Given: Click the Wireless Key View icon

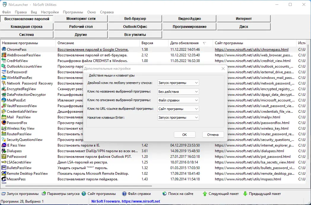Looking at the screenshot, I should click(4, 128).
